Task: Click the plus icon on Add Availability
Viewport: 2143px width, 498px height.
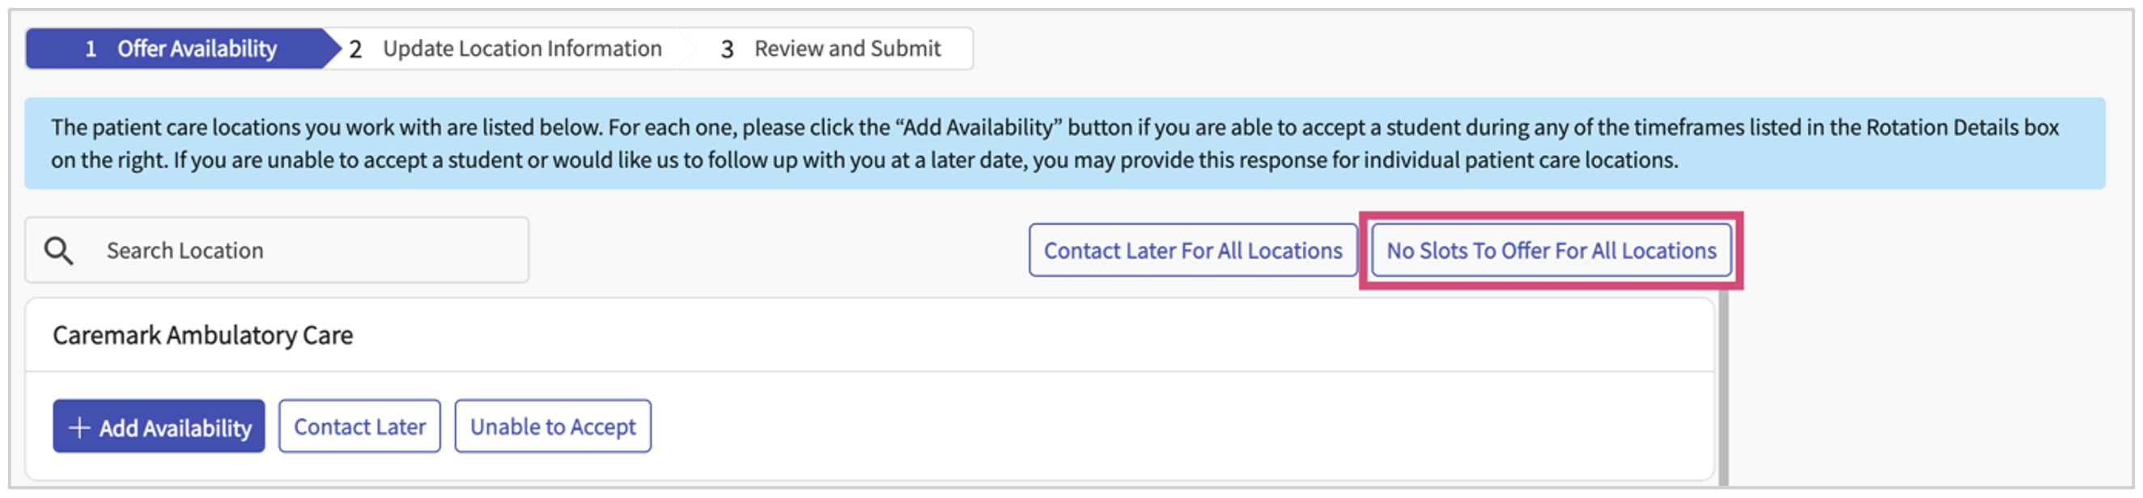Action: [79, 428]
